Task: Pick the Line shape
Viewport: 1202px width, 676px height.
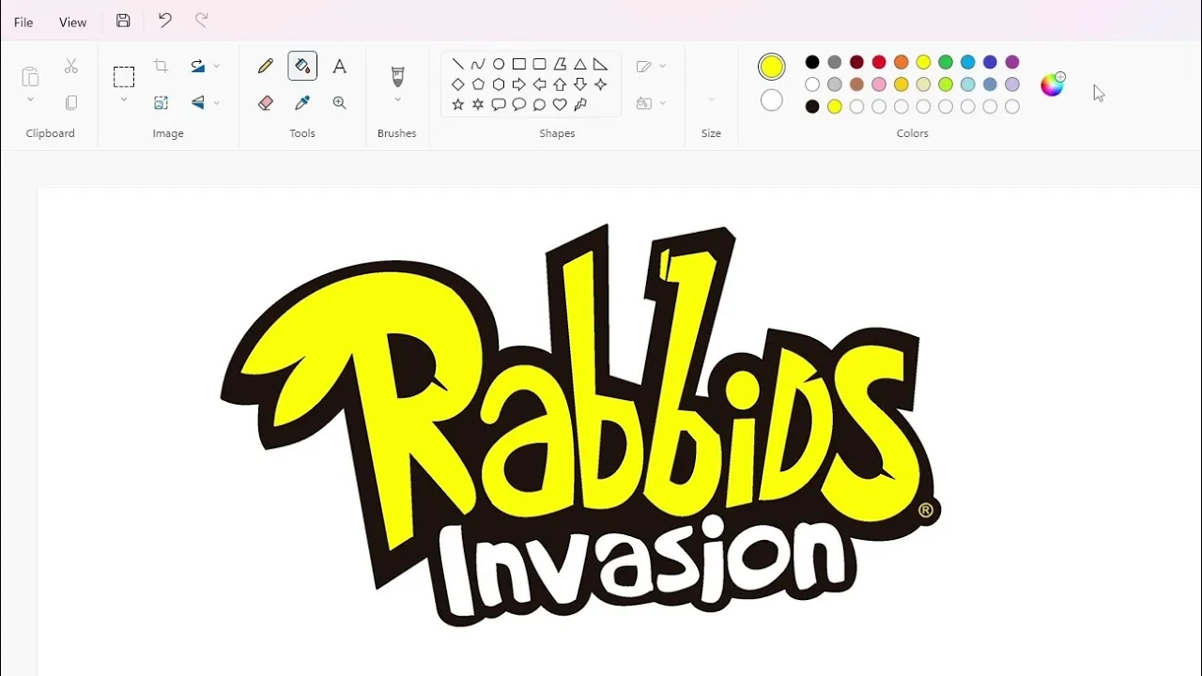Action: click(x=457, y=64)
